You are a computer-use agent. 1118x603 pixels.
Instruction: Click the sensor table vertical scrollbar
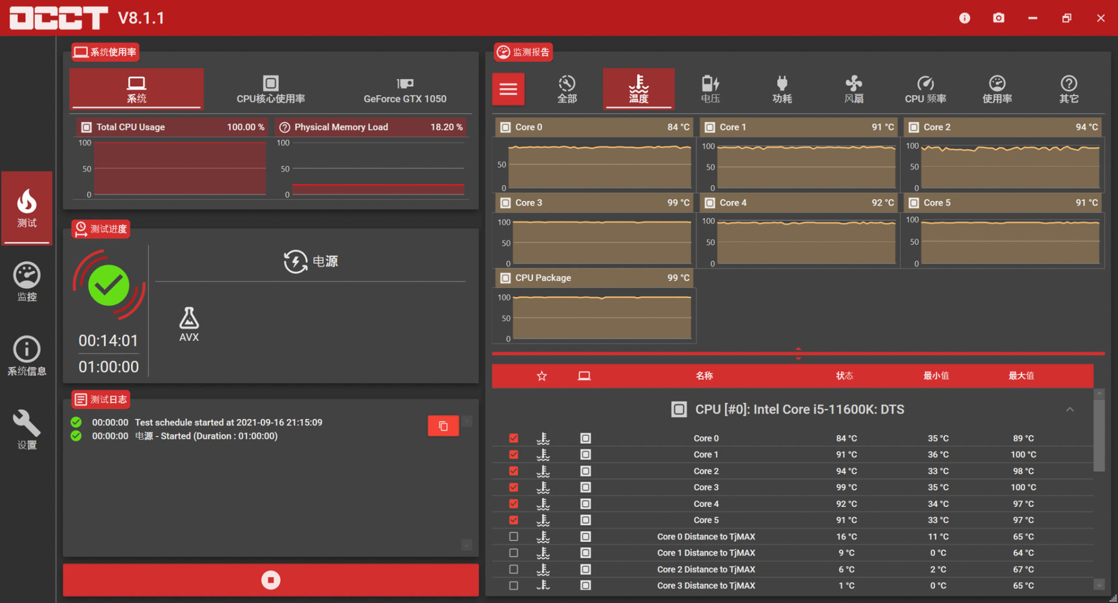1099,435
